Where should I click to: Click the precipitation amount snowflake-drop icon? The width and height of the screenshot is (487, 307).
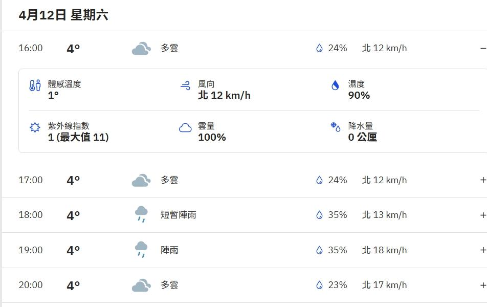point(336,127)
